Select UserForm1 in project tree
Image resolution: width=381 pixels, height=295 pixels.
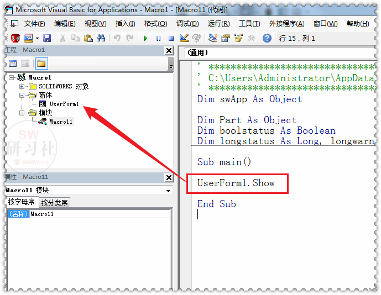click(64, 104)
